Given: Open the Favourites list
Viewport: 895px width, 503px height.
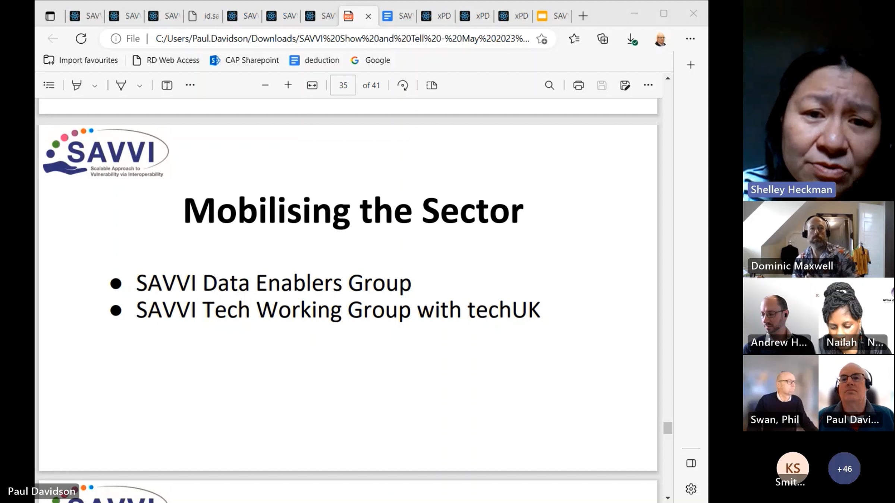Looking at the screenshot, I should click(574, 39).
